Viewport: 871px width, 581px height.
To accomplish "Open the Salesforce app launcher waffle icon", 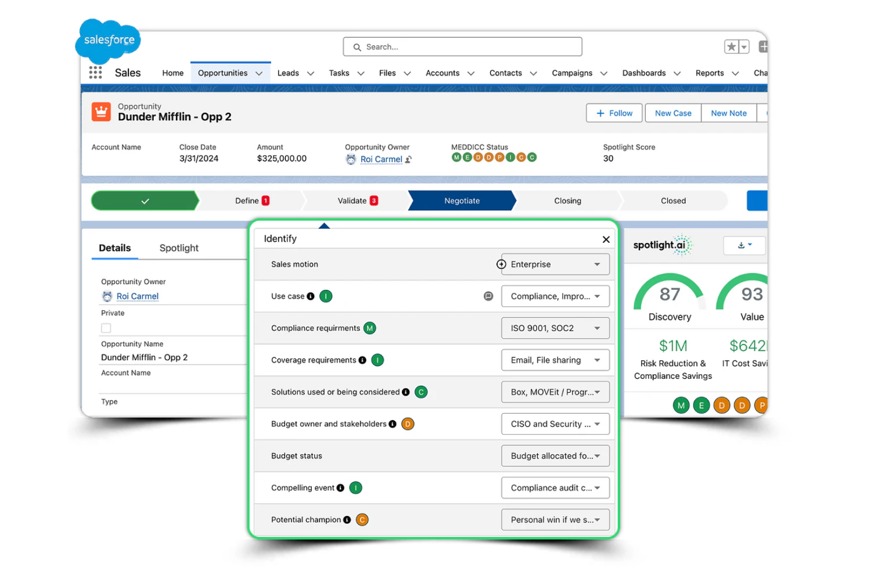I will point(95,72).
